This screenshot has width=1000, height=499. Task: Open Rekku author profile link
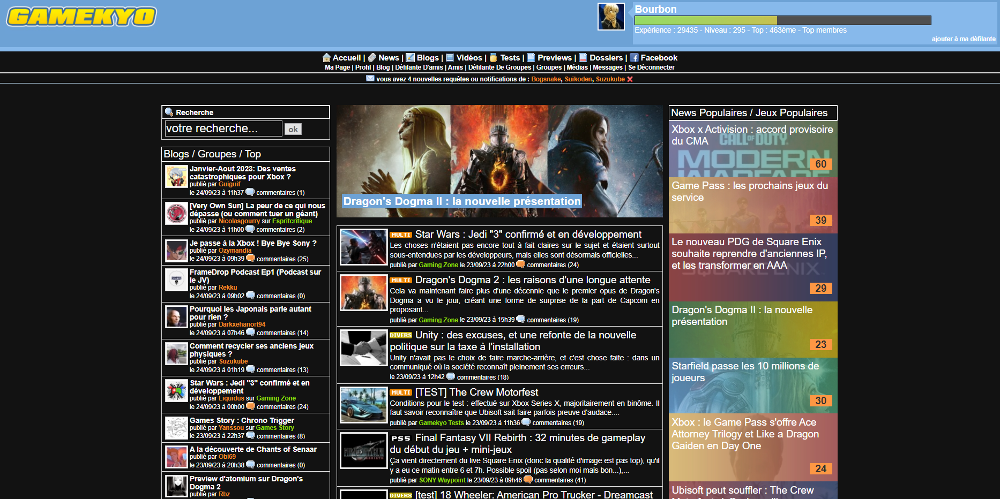[x=228, y=288]
